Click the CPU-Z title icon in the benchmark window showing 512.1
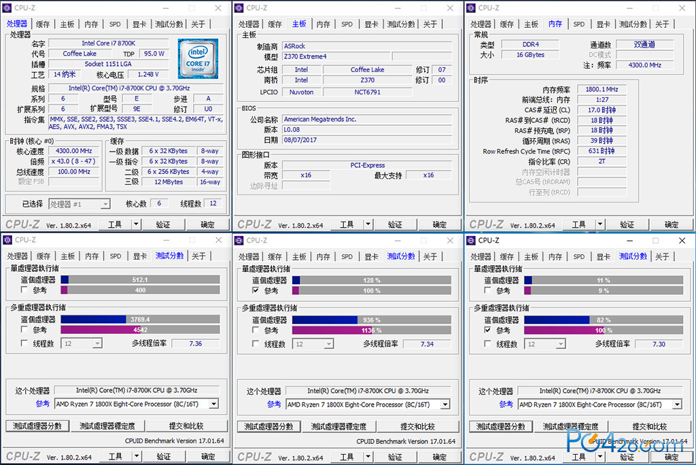 coord(7,240)
